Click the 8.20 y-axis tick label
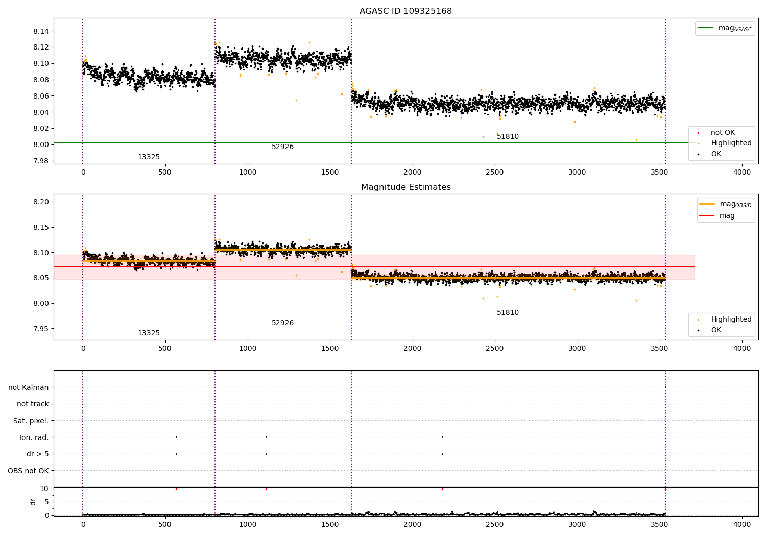766x536 pixels. (x=40, y=202)
